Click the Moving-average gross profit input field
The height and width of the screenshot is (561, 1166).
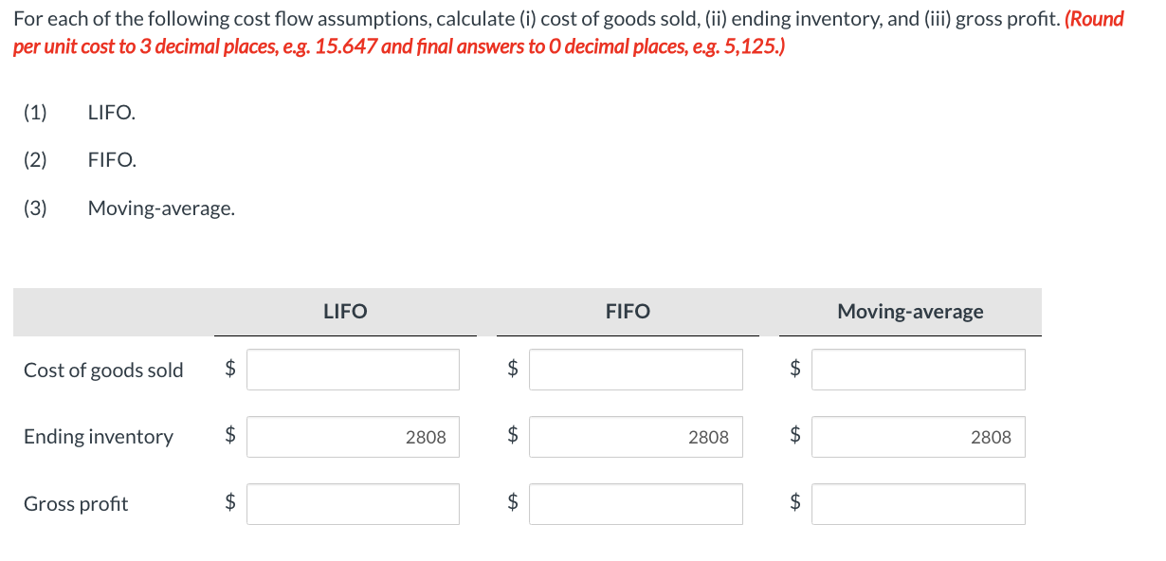coord(917,503)
